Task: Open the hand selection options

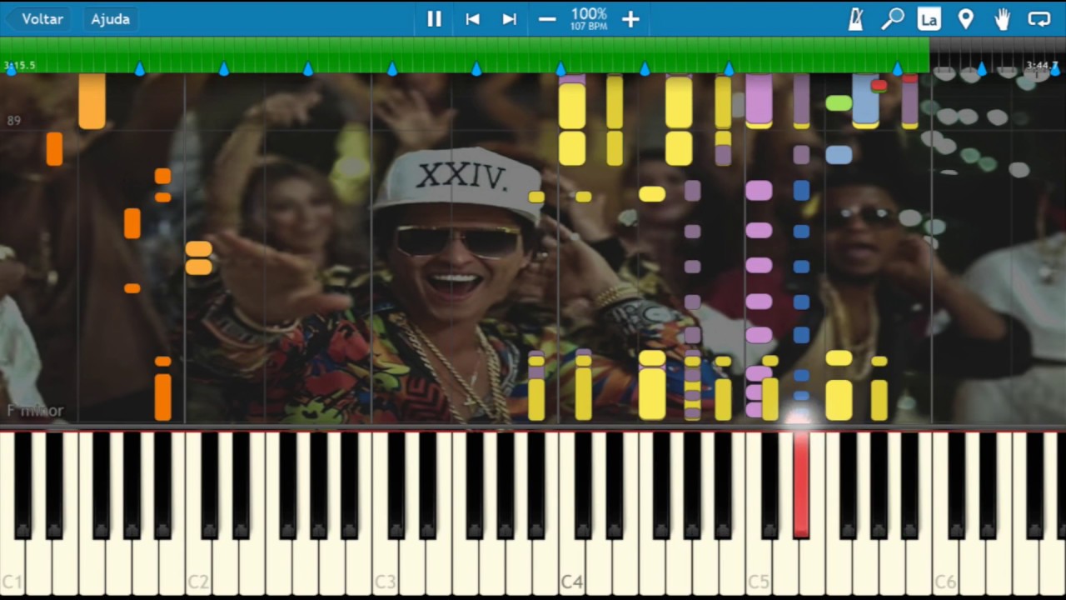Action: [1002, 19]
